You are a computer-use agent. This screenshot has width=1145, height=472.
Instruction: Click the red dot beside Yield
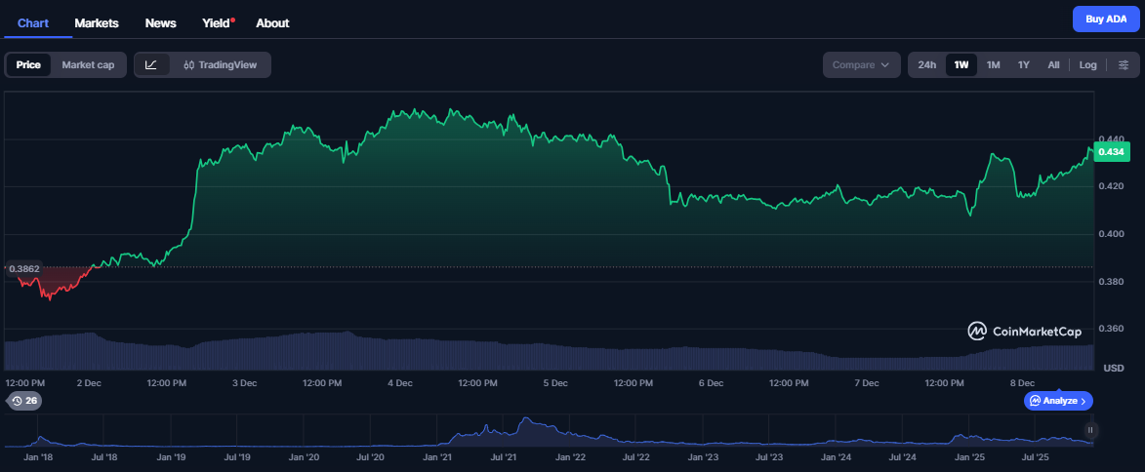pyautogui.click(x=233, y=19)
